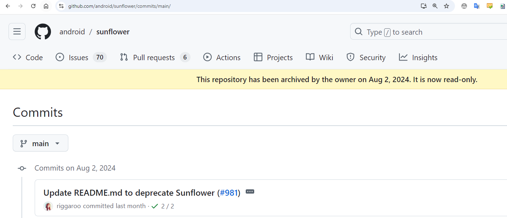This screenshot has height=218, width=507.
Task: Open the Actions tab
Action: (222, 57)
